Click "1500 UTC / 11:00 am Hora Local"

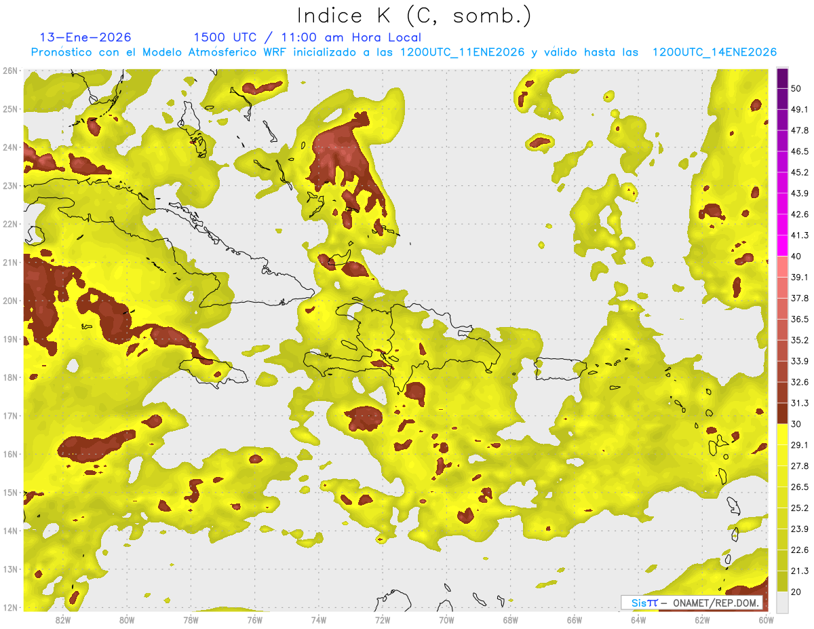307,37
